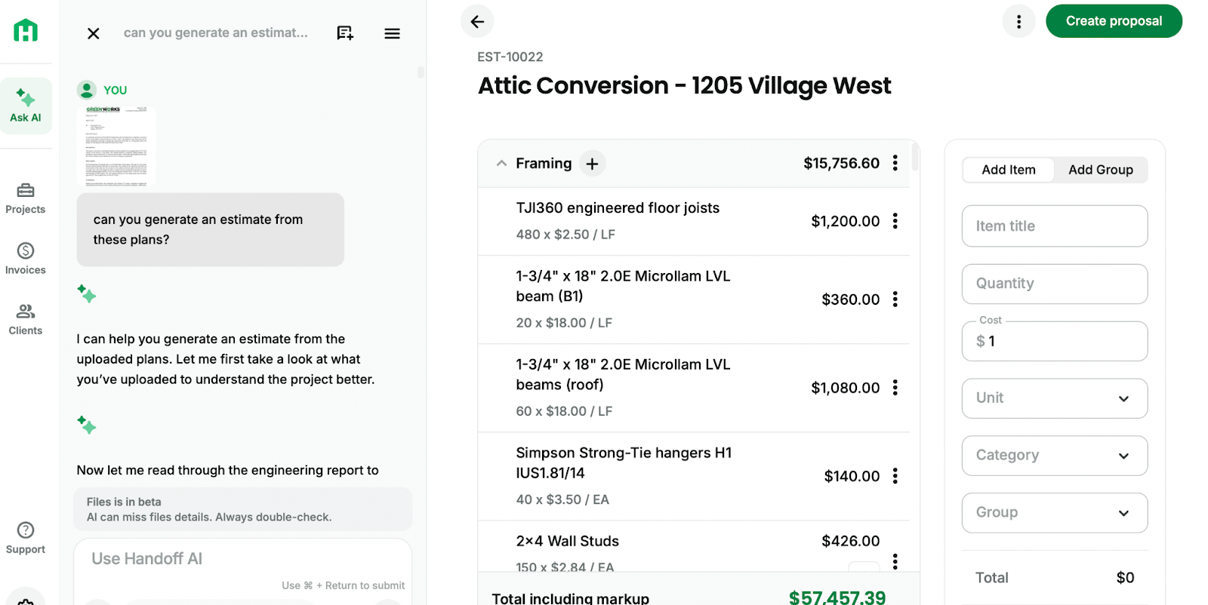This screenshot has width=1208, height=605.
Task: Click the Handoff home logo
Action: click(x=26, y=31)
